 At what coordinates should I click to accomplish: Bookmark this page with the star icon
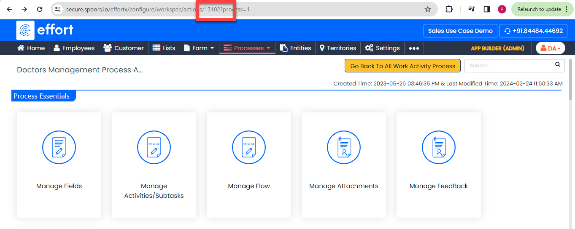point(428,9)
